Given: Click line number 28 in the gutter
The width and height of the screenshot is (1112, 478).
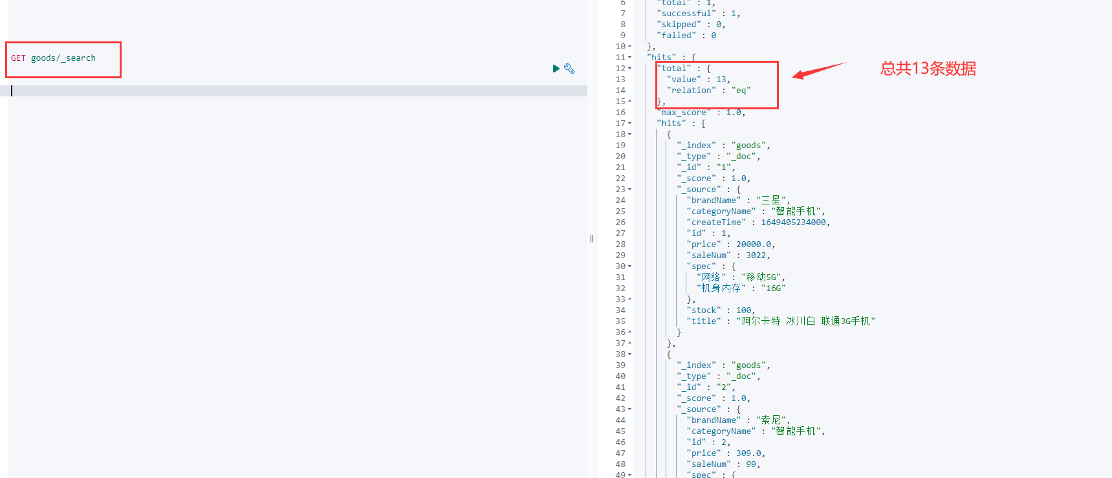Looking at the screenshot, I should click(620, 244).
